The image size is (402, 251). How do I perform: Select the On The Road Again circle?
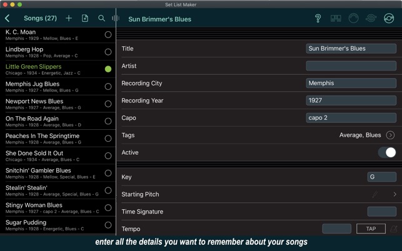pyautogui.click(x=108, y=121)
